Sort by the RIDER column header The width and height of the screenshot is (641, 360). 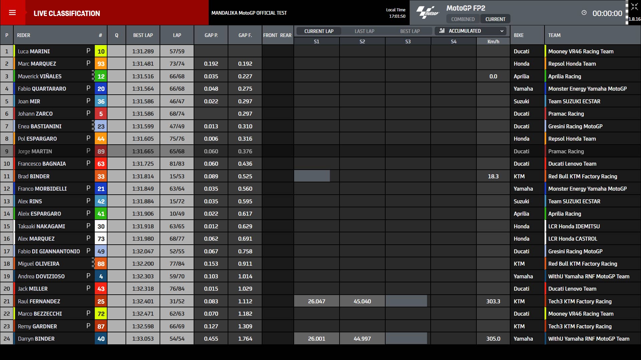[24, 35]
